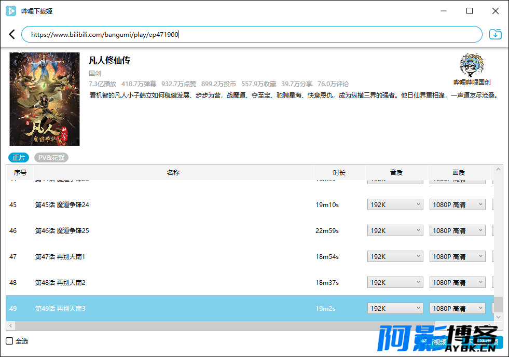Image resolution: width=509 pixels, height=357 pixels.
Task: Open the video quality dropdown for episode 46
Action: (x=458, y=231)
